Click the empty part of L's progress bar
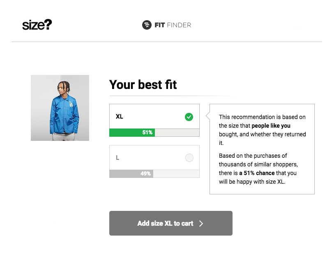The image size is (334, 264). click(x=176, y=174)
